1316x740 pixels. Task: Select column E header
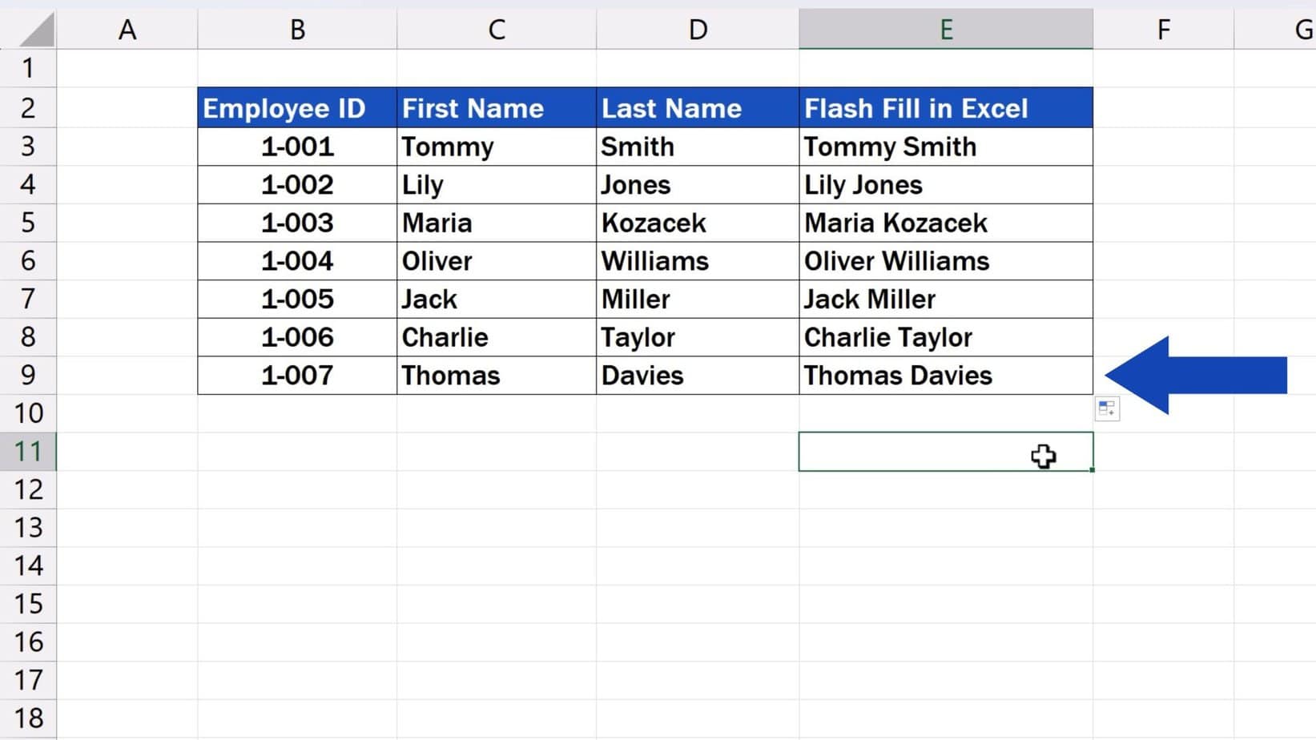point(946,30)
